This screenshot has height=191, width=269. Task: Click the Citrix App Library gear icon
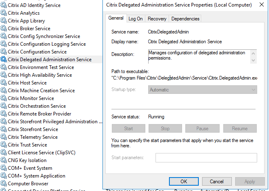click(x=4, y=21)
